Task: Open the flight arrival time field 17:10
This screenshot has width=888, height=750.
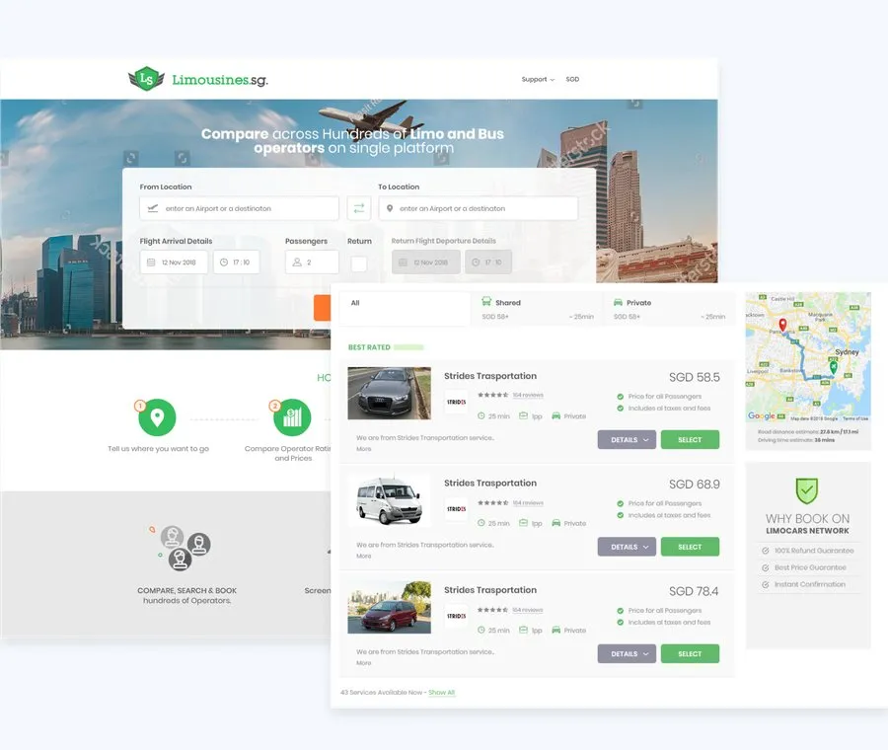Action: tap(236, 262)
